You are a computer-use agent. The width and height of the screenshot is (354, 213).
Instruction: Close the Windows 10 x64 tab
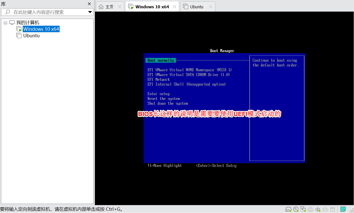(174, 7)
